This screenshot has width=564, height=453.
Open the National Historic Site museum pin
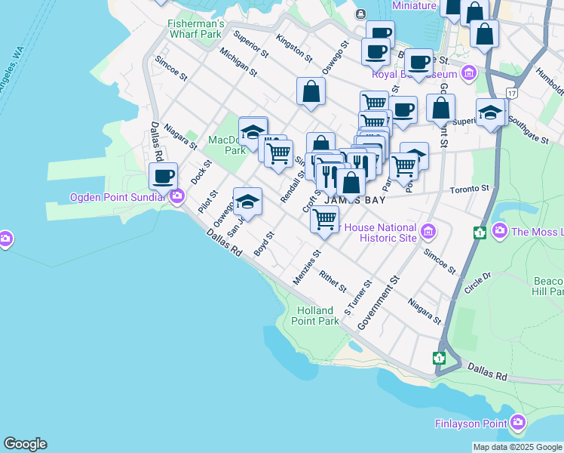tap(428, 233)
